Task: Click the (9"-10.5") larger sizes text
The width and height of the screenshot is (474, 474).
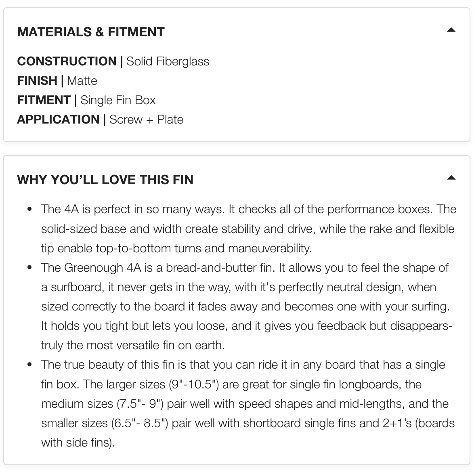Action: click(194, 384)
